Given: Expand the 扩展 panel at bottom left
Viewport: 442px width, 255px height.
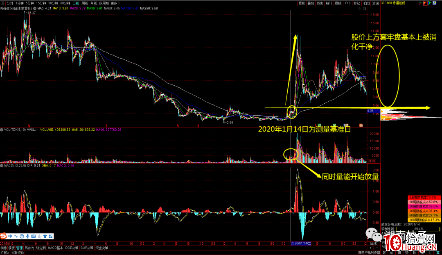Looking at the screenshot, I should pos(4,253).
